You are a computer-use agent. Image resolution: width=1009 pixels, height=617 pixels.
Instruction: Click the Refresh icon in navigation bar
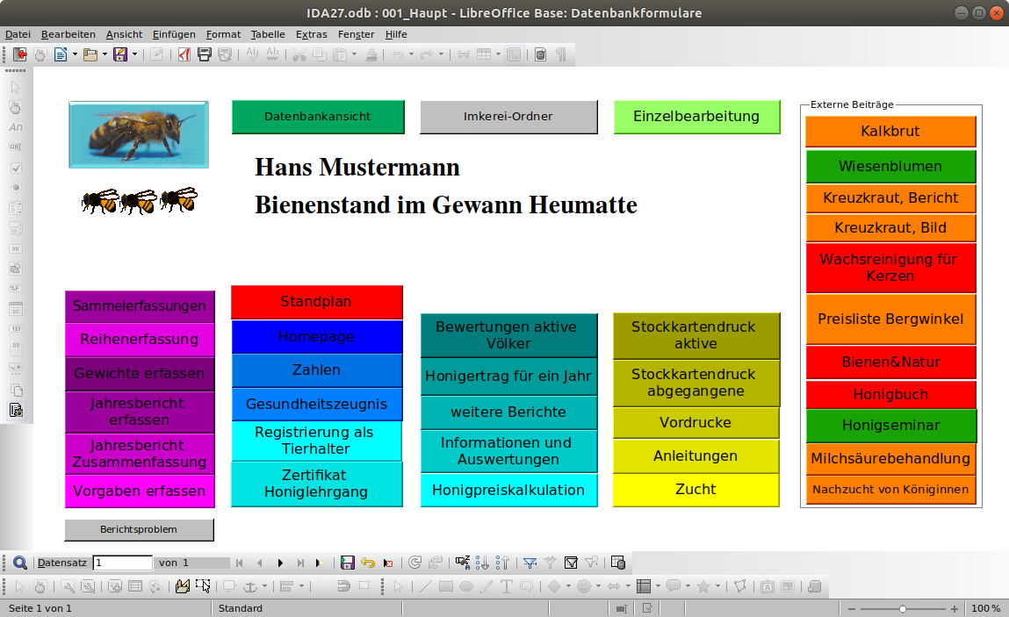pos(415,563)
